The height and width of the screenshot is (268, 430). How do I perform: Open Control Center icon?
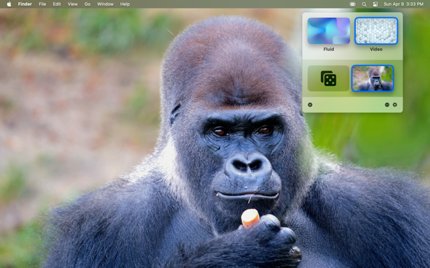(375, 4)
